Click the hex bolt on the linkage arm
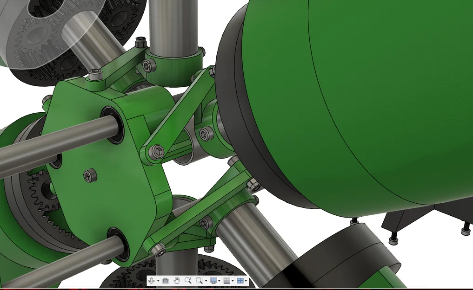Image resolution: width=473 pixels, height=290 pixels. point(157,151)
